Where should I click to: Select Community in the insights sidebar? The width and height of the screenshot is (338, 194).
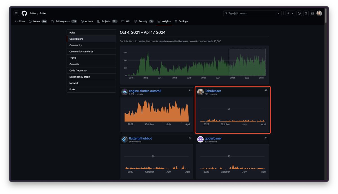click(x=91, y=45)
